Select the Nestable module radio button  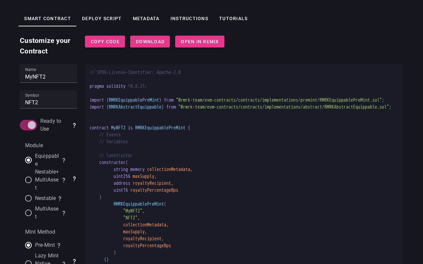28,198
